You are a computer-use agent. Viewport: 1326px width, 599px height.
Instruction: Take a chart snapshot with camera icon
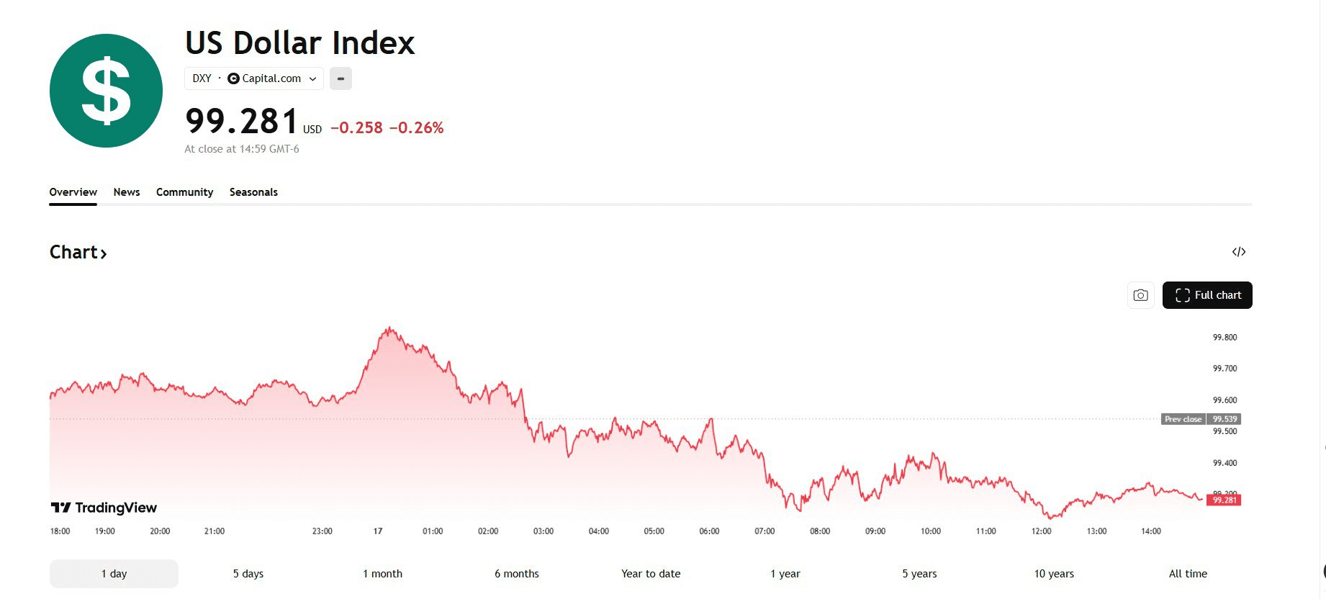pos(1140,295)
